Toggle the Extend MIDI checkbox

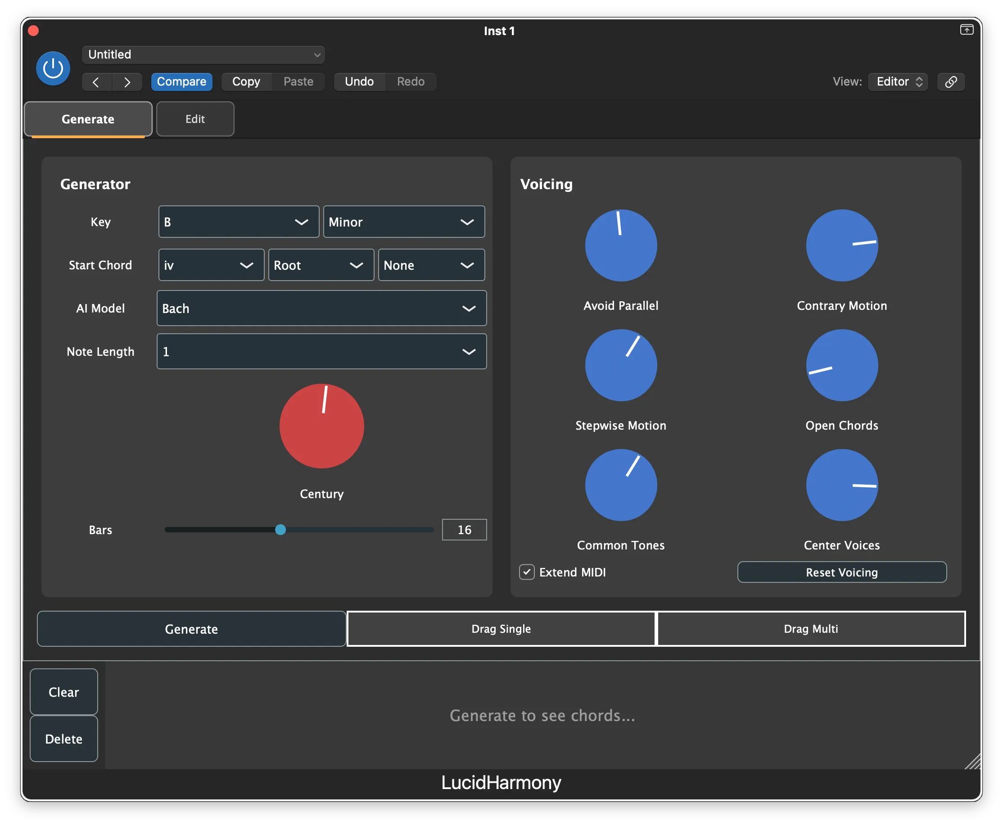point(526,572)
